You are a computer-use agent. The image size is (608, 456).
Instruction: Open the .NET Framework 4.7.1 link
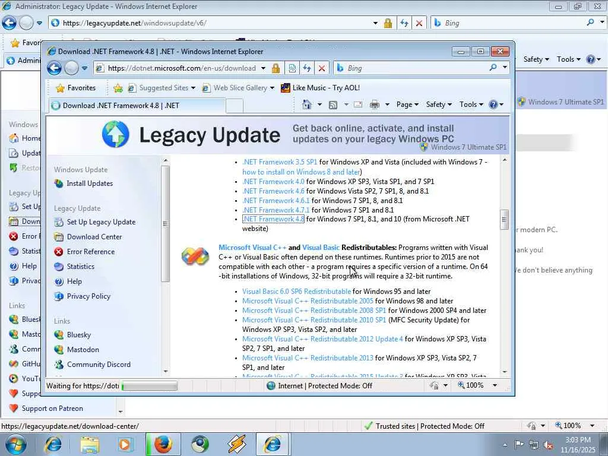(x=275, y=210)
